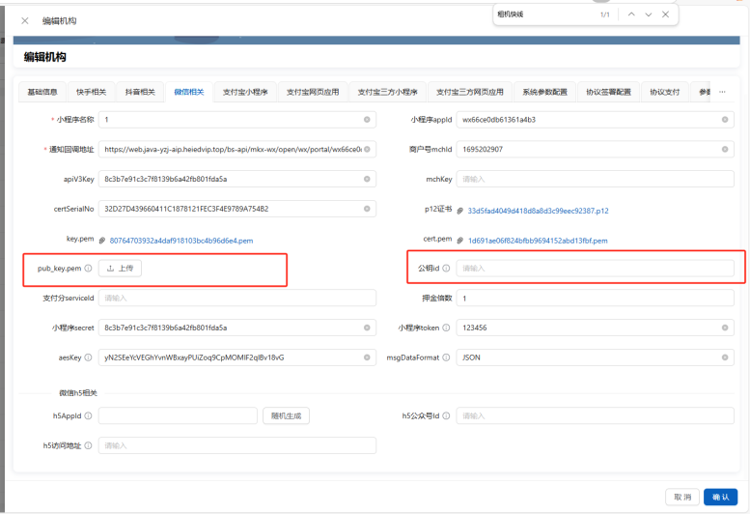This screenshot has width=750, height=514.
Task: Clear the aesKey field
Action: [x=367, y=357]
